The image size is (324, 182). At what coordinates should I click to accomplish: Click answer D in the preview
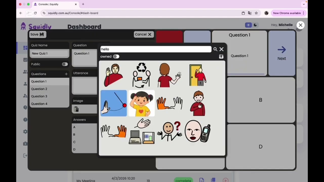coord(260,147)
